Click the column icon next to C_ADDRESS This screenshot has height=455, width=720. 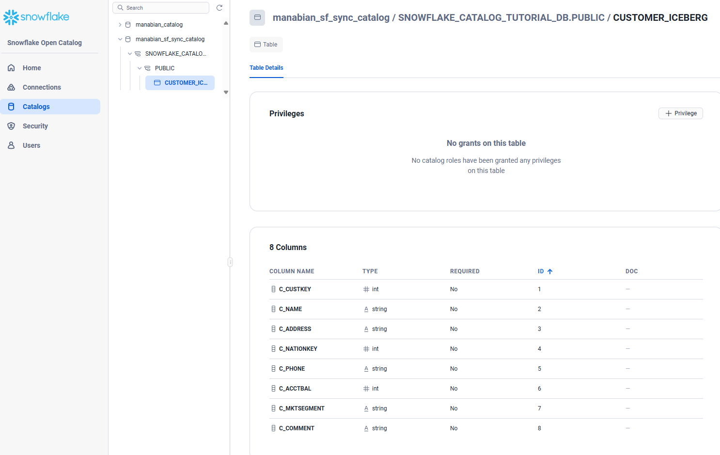[x=273, y=329]
